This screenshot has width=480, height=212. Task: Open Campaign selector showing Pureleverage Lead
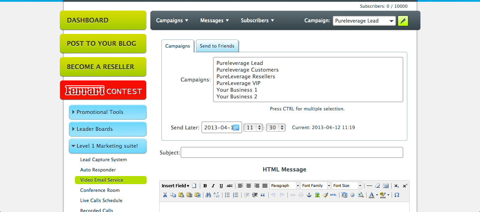pyautogui.click(x=364, y=21)
